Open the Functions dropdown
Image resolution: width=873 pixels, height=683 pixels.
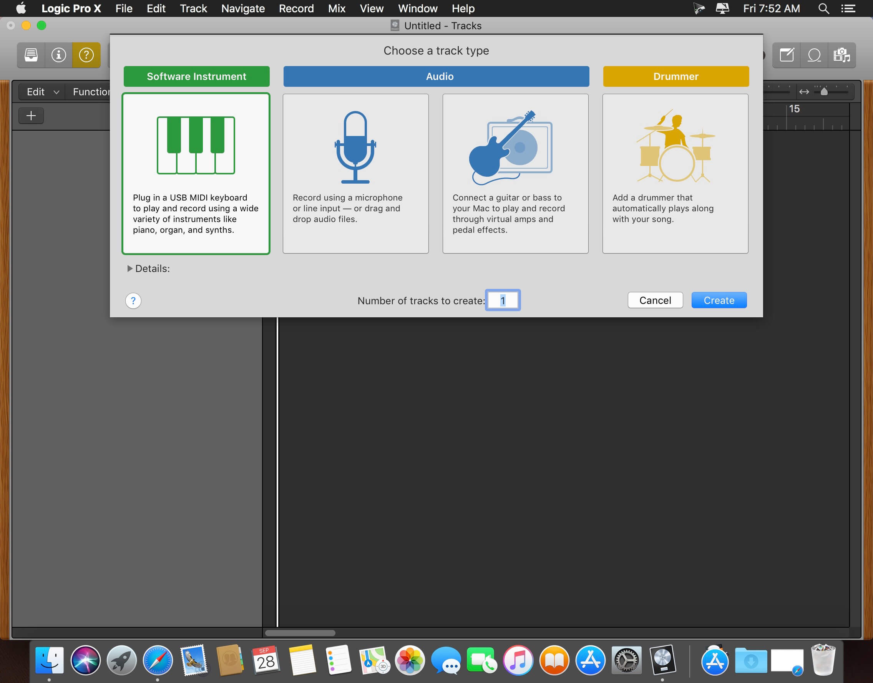click(91, 91)
